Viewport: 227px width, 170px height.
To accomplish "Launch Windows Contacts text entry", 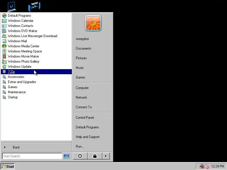I will (20, 26).
